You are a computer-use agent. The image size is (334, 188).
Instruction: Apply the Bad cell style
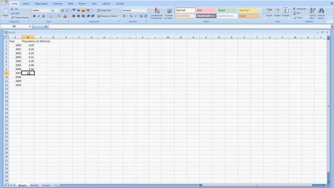(x=206, y=10)
